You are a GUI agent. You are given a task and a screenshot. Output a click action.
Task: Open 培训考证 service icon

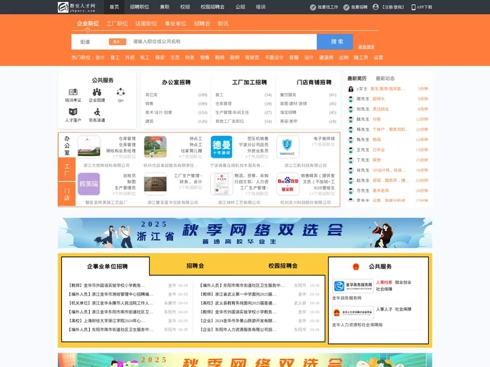[x=73, y=92]
